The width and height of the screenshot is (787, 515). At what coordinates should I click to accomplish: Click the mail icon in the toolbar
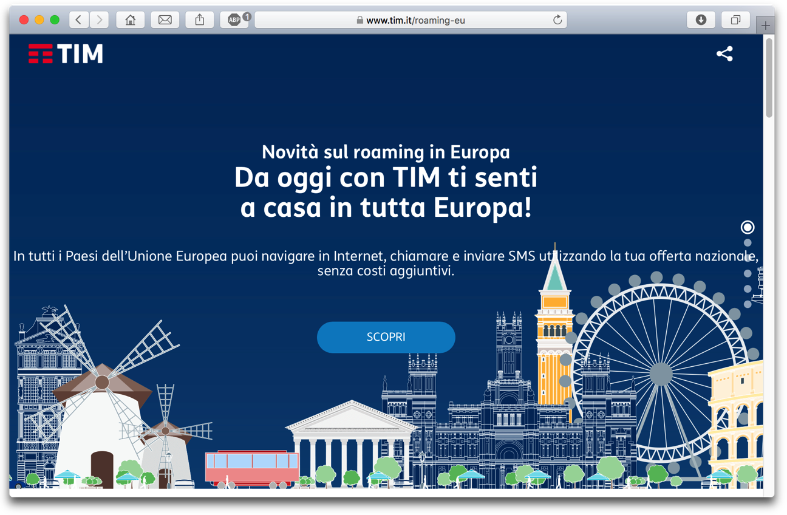click(x=165, y=19)
